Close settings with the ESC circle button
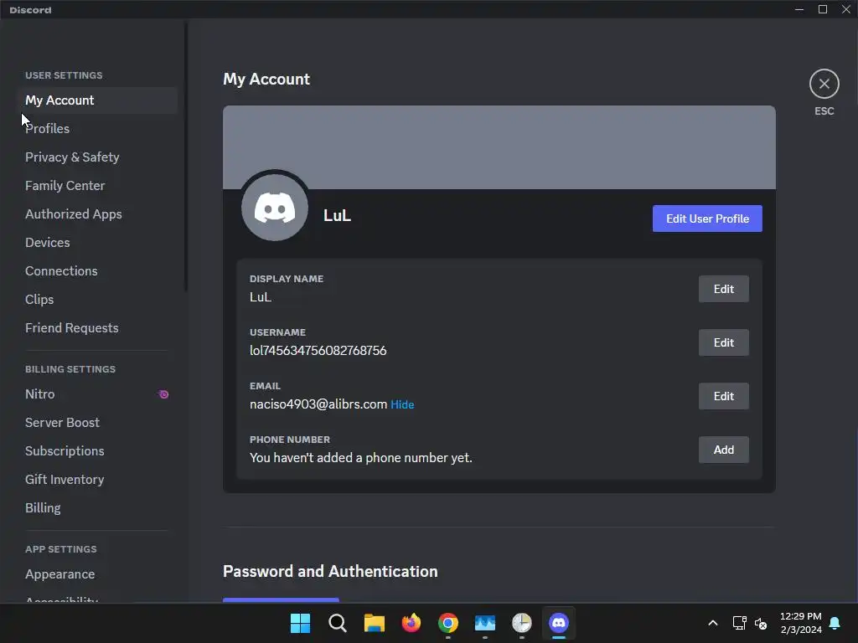Image resolution: width=858 pixels, height=643 pixels. click(824, 84)
